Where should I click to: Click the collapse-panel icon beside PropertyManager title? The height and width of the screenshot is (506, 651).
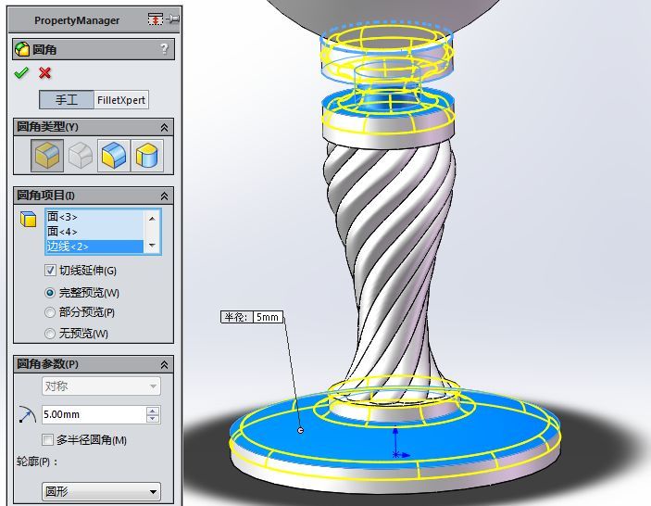click(x=156, y=19)
